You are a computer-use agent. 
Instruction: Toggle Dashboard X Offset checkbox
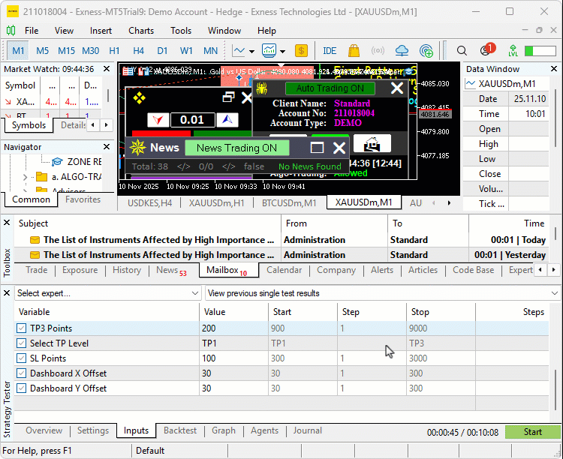pos(21,373)
